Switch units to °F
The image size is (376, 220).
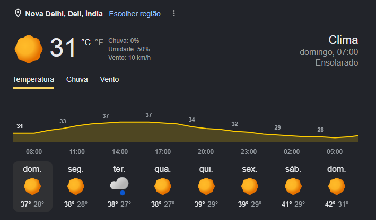(x=99, y=42)
